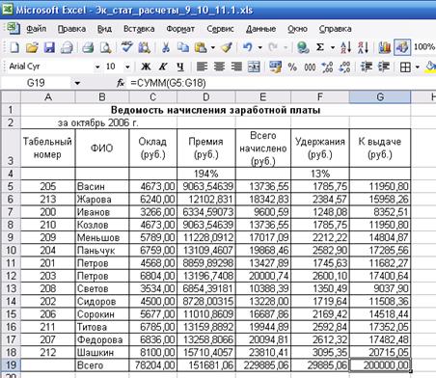
Task: Toggle align right
Action: click(x=236, y=67)
